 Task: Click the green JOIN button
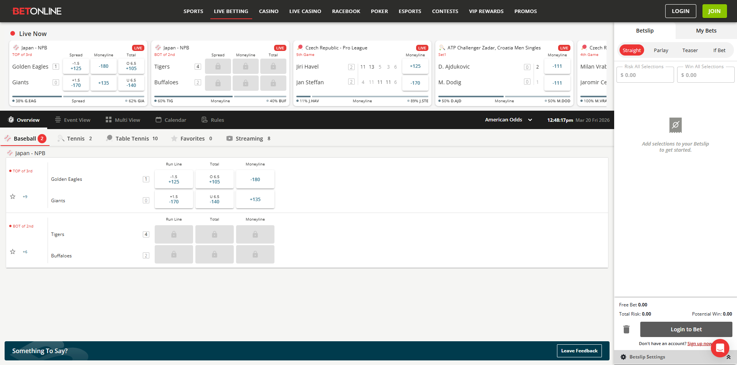pyautogui.click(x=714, y=11)
